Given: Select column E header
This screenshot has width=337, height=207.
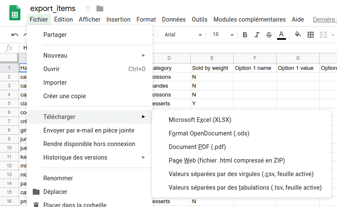Looking at the screenshot, I should tap(212, 58).
